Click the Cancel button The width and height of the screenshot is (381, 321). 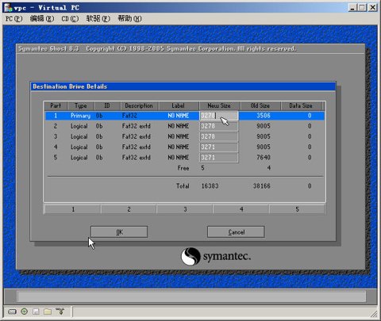coord(236,231)
